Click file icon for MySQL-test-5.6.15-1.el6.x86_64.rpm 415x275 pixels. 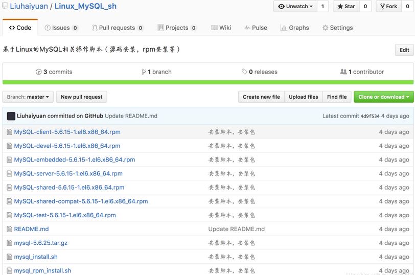point(9,215)
